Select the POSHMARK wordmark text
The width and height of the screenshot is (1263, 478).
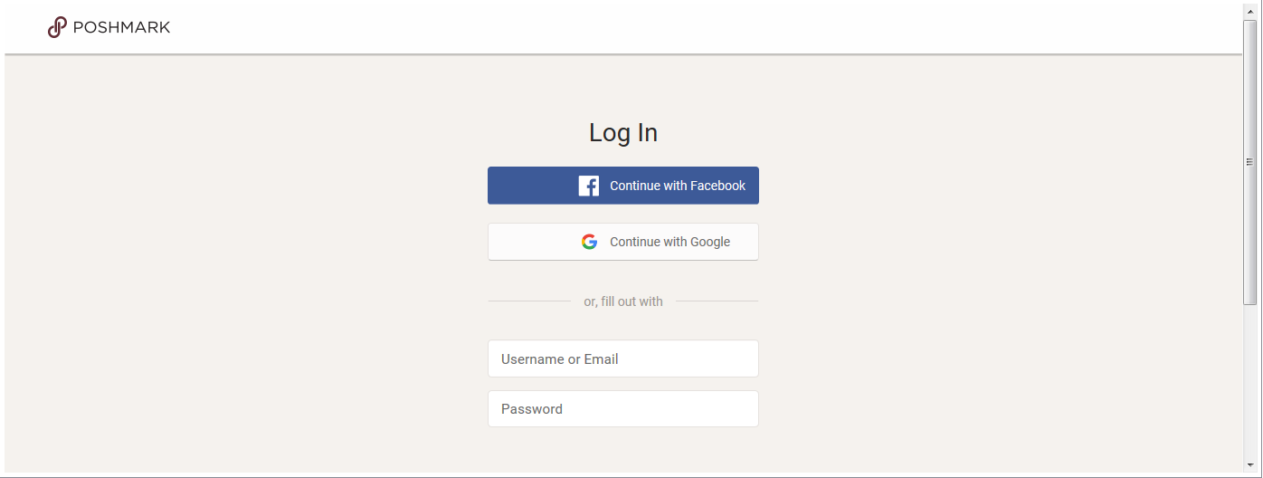pyautogui.click(x=121, y=27)
